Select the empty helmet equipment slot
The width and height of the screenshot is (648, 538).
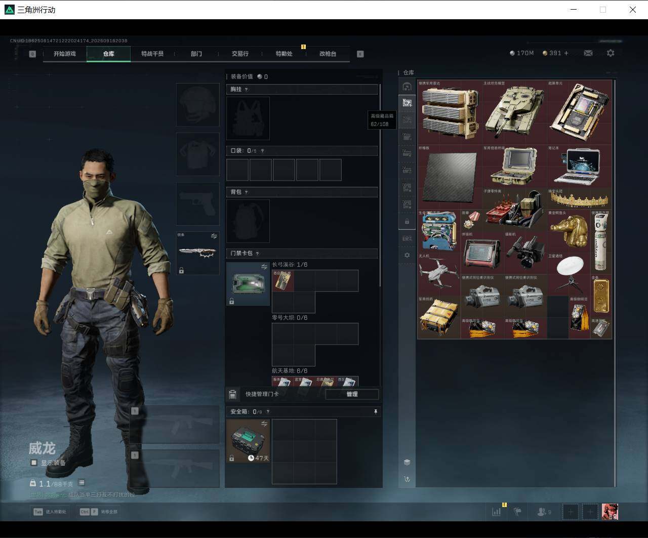197,105
